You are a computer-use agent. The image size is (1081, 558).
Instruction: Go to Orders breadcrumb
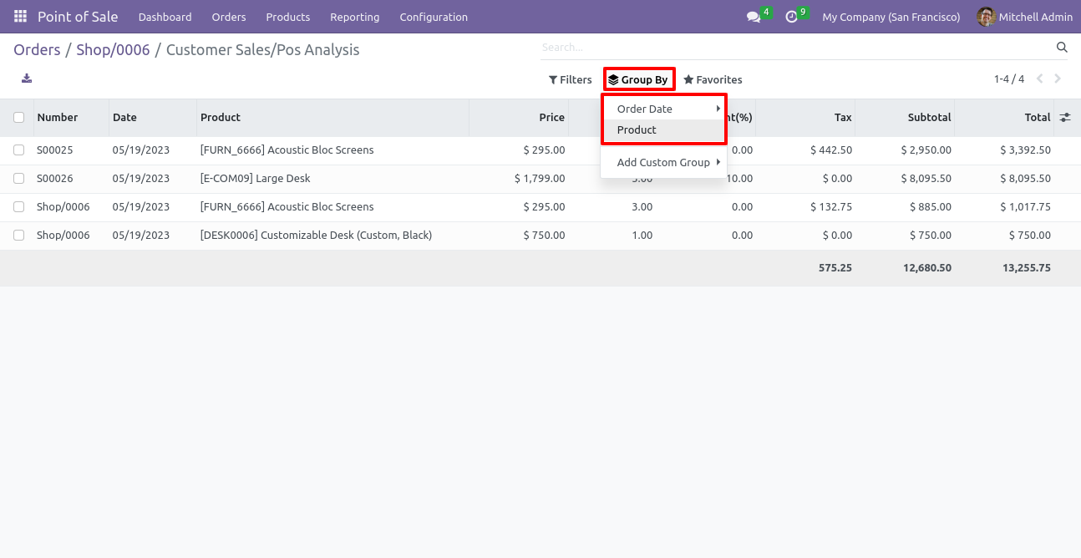tap(37, 50)
